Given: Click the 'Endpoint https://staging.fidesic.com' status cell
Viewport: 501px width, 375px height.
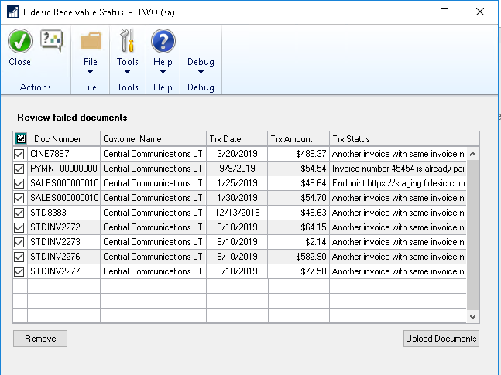Looking at the screenshot, I should click(x=398, y=183).
